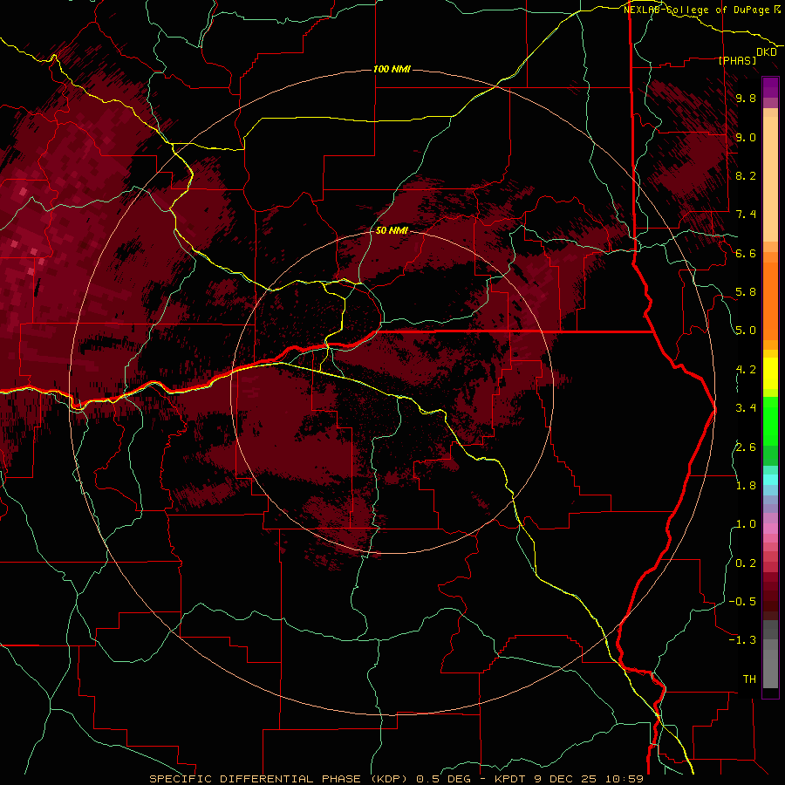Pick the gray segment at color bar bottom

[770, 664]
